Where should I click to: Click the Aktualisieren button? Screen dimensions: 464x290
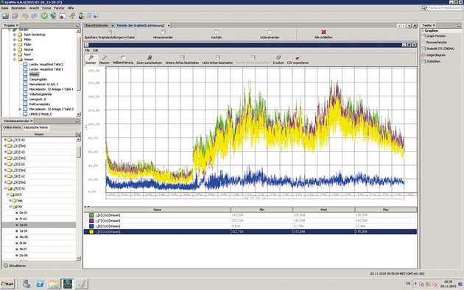(x=15, y=266)
